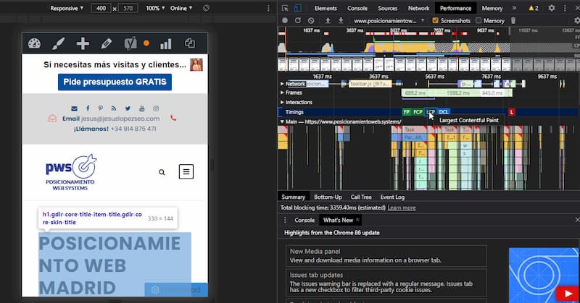Image resolution: width=580 pixels, height=303 pixels.
Task: Activate the inspect element picker icon
Action: click(284, 8)
